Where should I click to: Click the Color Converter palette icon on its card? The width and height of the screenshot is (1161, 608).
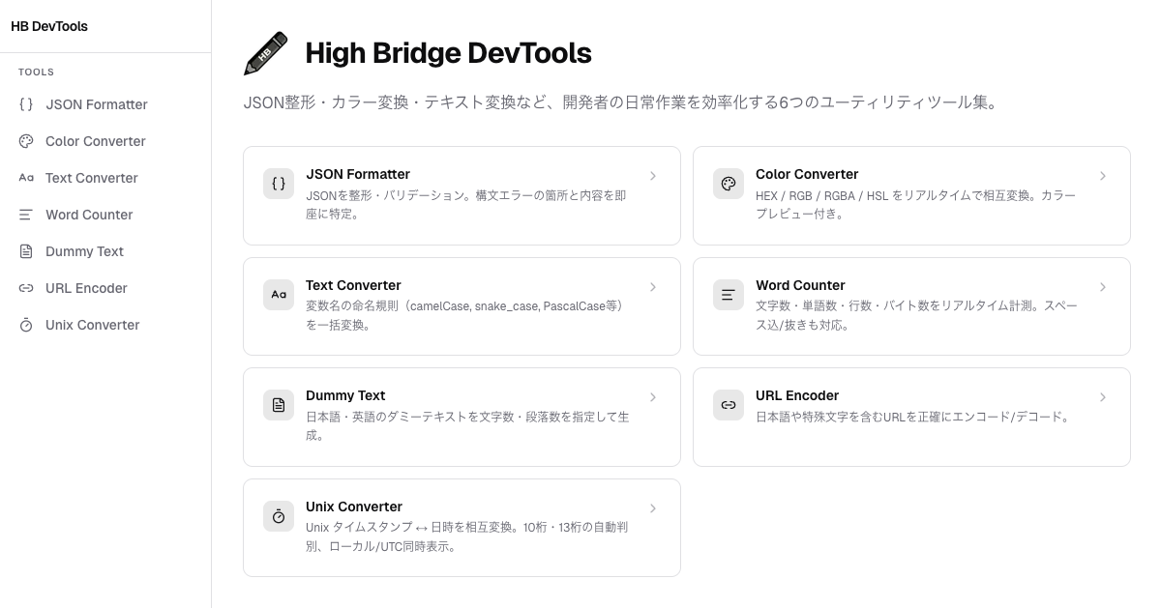tap(729, 183)
